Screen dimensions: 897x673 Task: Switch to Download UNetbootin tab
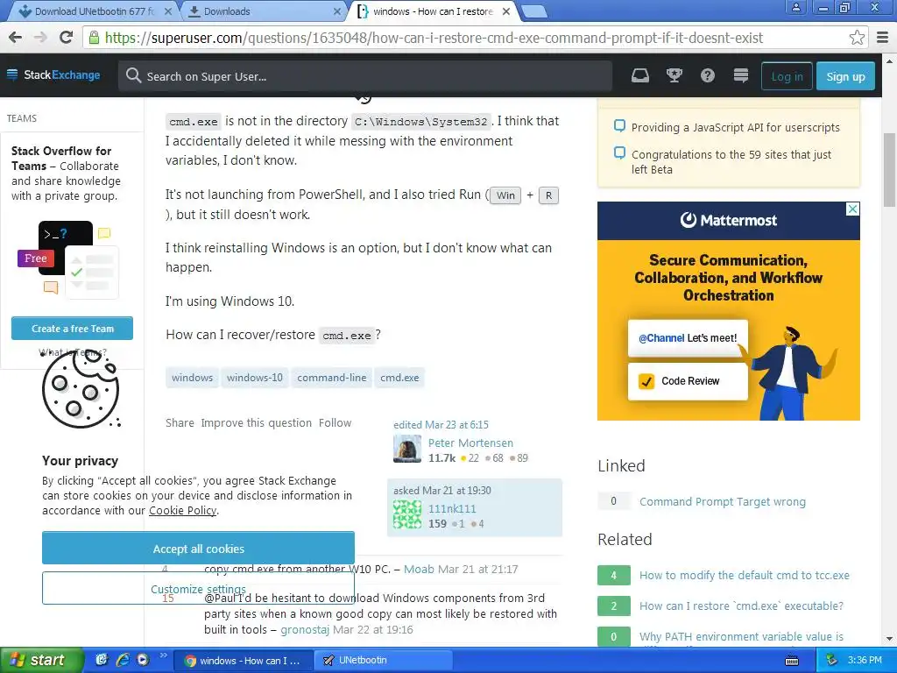point(95,11)
